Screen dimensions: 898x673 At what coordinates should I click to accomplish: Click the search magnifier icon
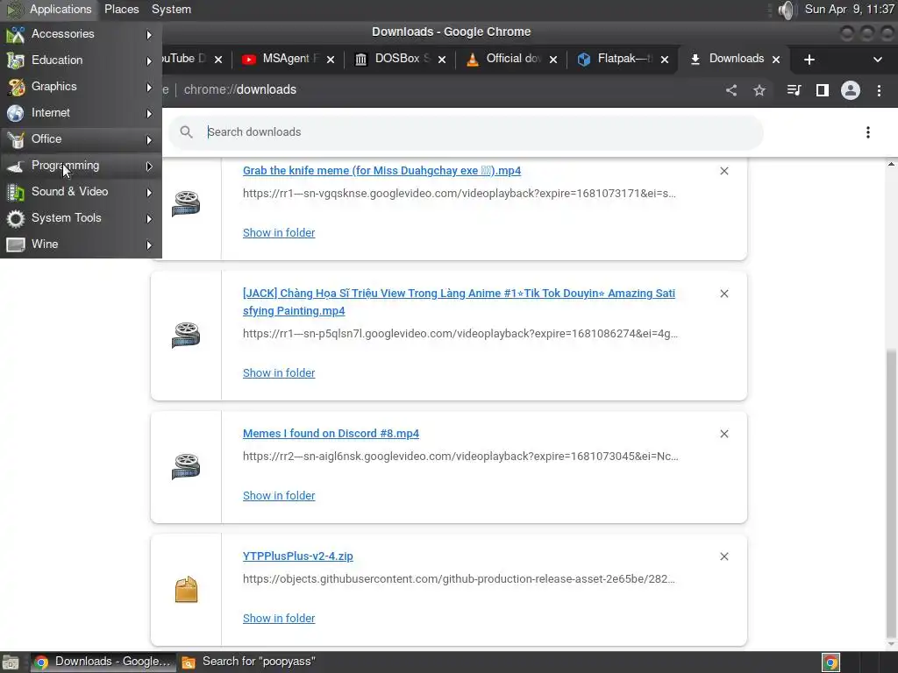(x=186, y=132)
